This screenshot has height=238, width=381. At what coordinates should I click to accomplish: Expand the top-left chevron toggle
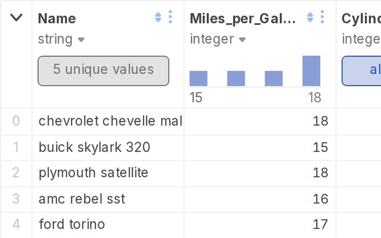(17, 18)
